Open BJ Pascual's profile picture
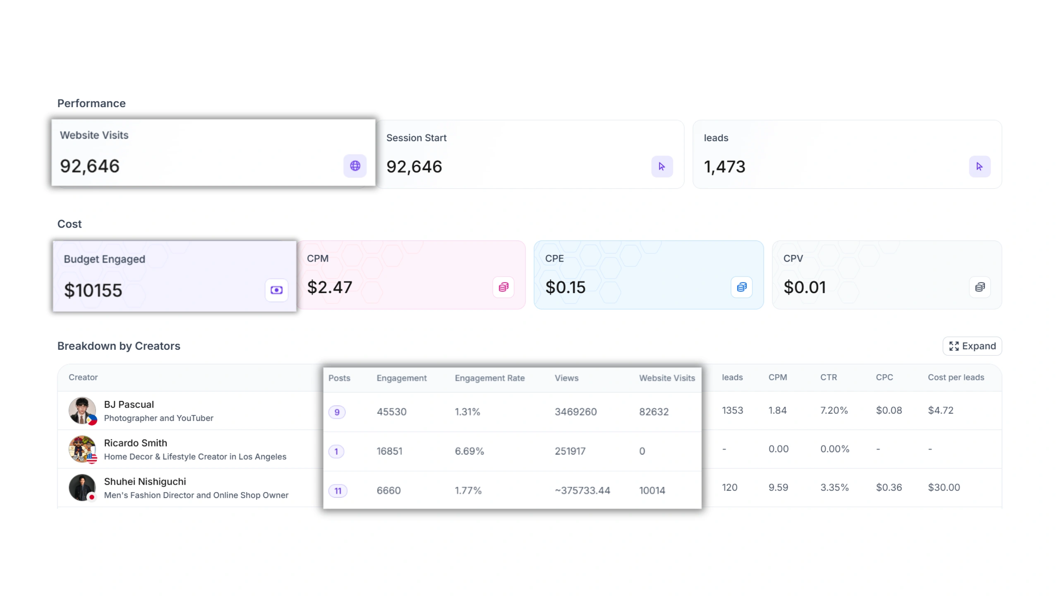 (82, 411)
